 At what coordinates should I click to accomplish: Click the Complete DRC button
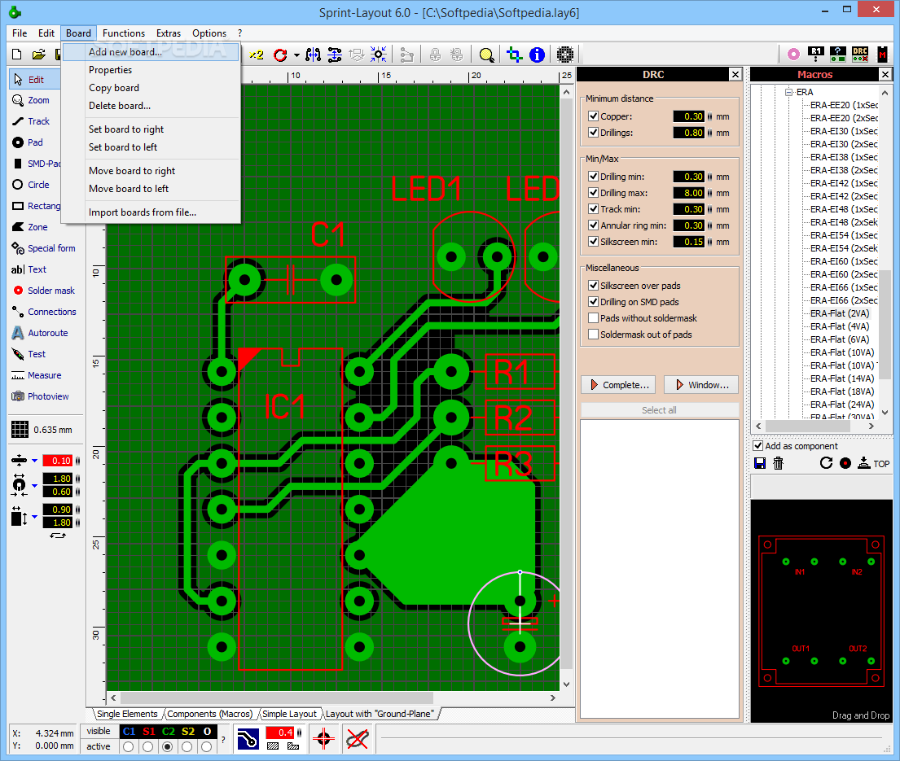point(619,385)
